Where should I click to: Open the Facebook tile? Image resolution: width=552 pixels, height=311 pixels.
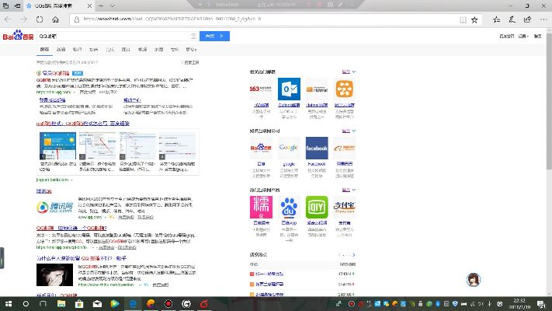pos(317,148)
